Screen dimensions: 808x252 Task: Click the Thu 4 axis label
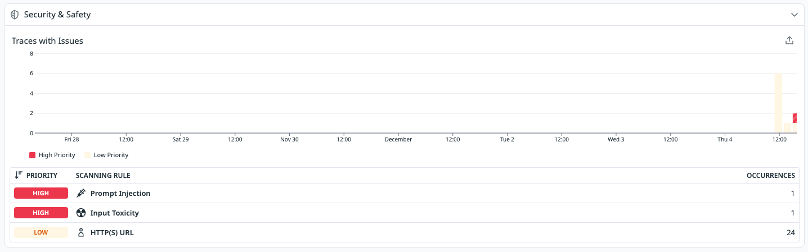(725, 139)
